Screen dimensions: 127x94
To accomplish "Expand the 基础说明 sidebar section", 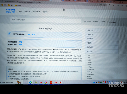I will tap(102, 30).
